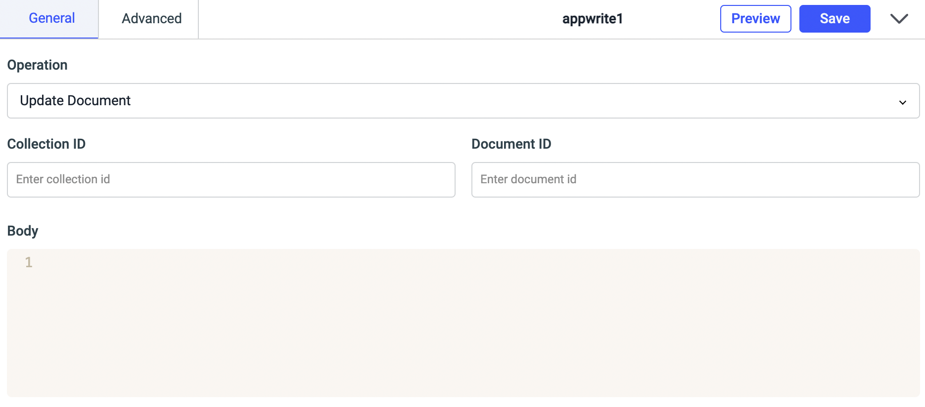Viewport: 925px width, 407px height.
Task: Save the appwrite1 query
Action: [x=834, y=19]
